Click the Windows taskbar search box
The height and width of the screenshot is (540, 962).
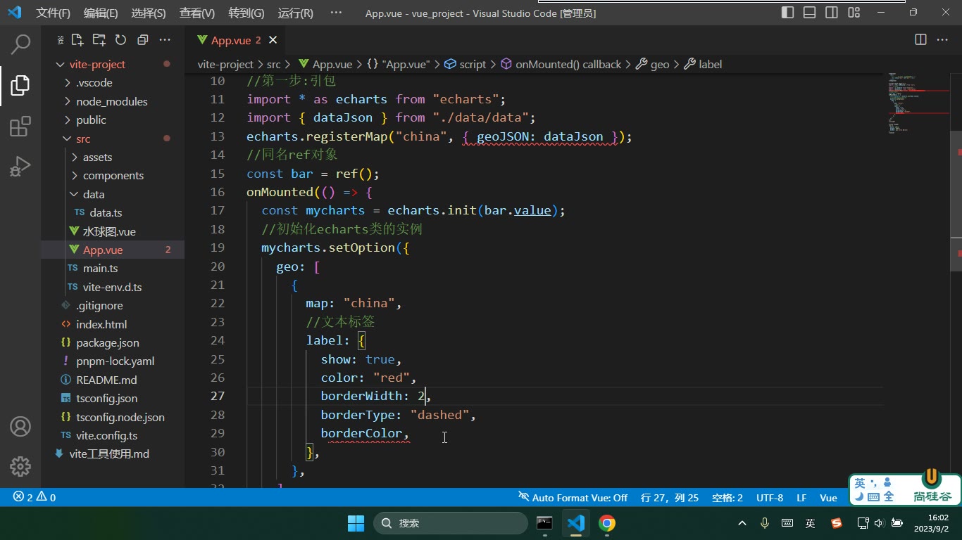(451, 523)
